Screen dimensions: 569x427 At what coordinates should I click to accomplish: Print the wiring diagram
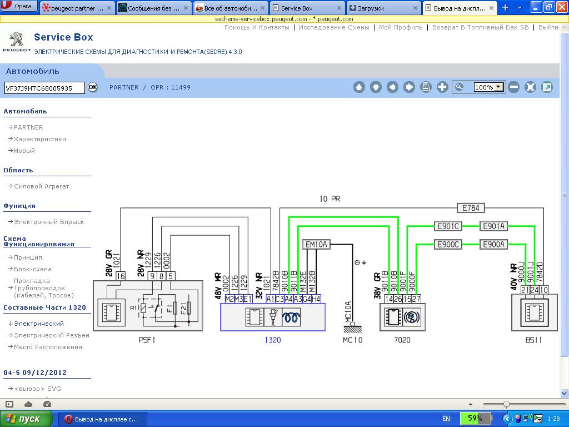point(426,87)
